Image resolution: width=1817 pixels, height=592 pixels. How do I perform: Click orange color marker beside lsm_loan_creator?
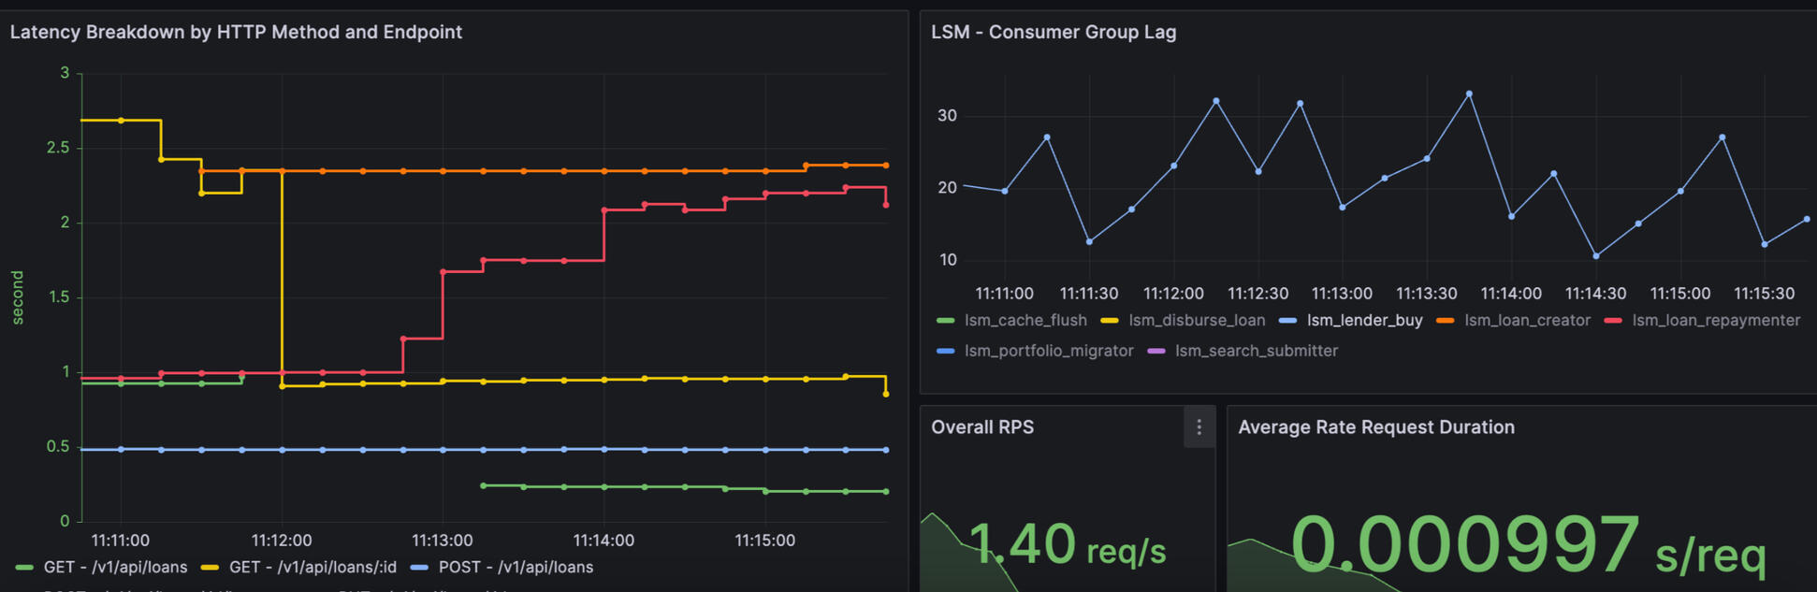pos(1445,321)
